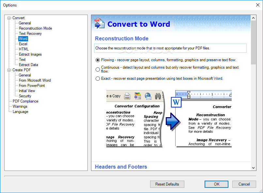Screen dimensions: 263x193
Task: Click scrollbar up arrow in settings pane
Action: pyautogui.click(x=254, y=18)
